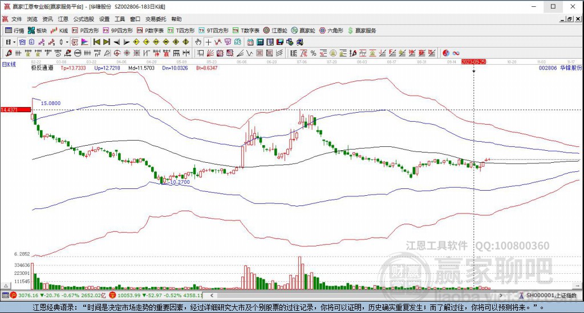Click the Dn=10.0326 value

pos(175,68)
